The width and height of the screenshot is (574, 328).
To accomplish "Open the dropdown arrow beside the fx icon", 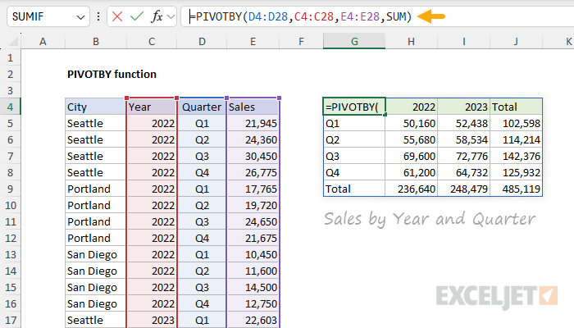I will click(x=171, y=16).
